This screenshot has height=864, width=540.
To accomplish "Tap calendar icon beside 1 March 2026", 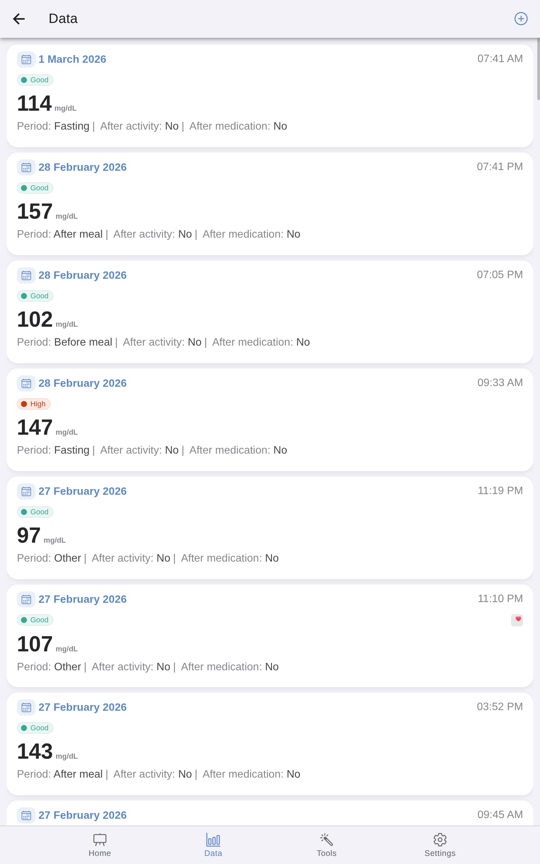I will tap(26, 59).
